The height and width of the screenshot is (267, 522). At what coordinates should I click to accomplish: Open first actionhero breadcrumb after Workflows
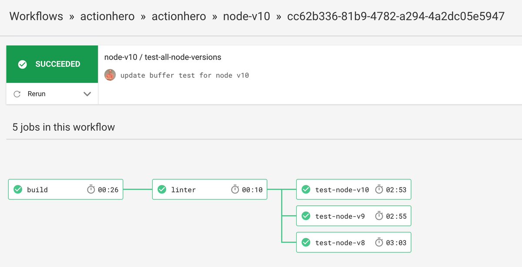(107, 16)
